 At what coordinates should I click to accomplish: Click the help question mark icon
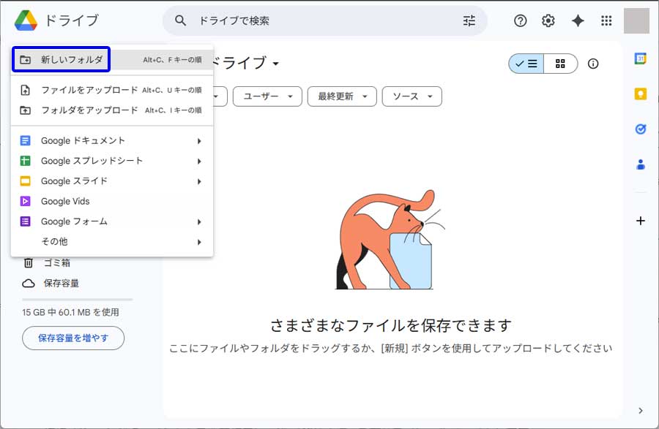[x=521, y=21]
